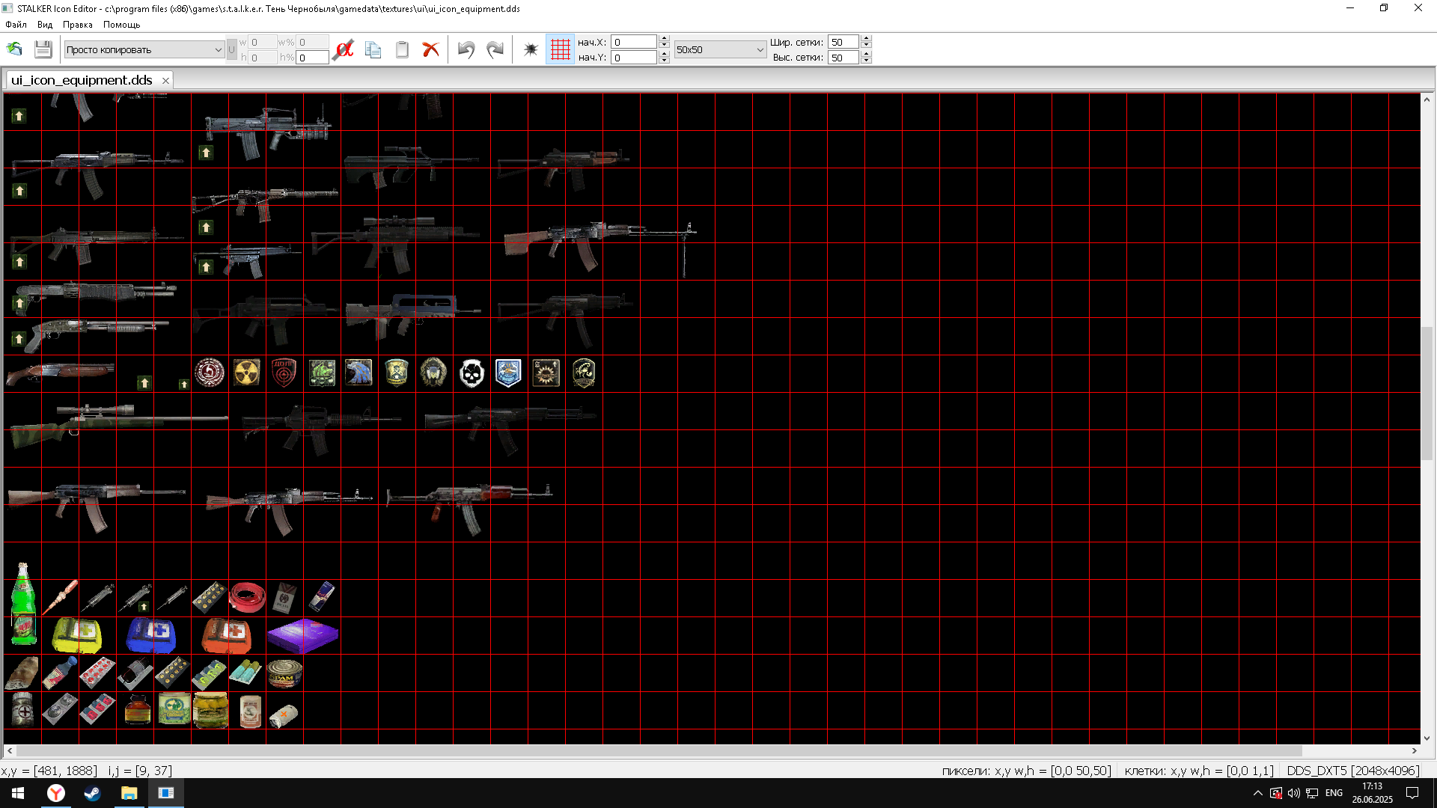Open Steam from the taskbar
Image resolution: width=1437 pixels, height=808 pixels.
92,793
